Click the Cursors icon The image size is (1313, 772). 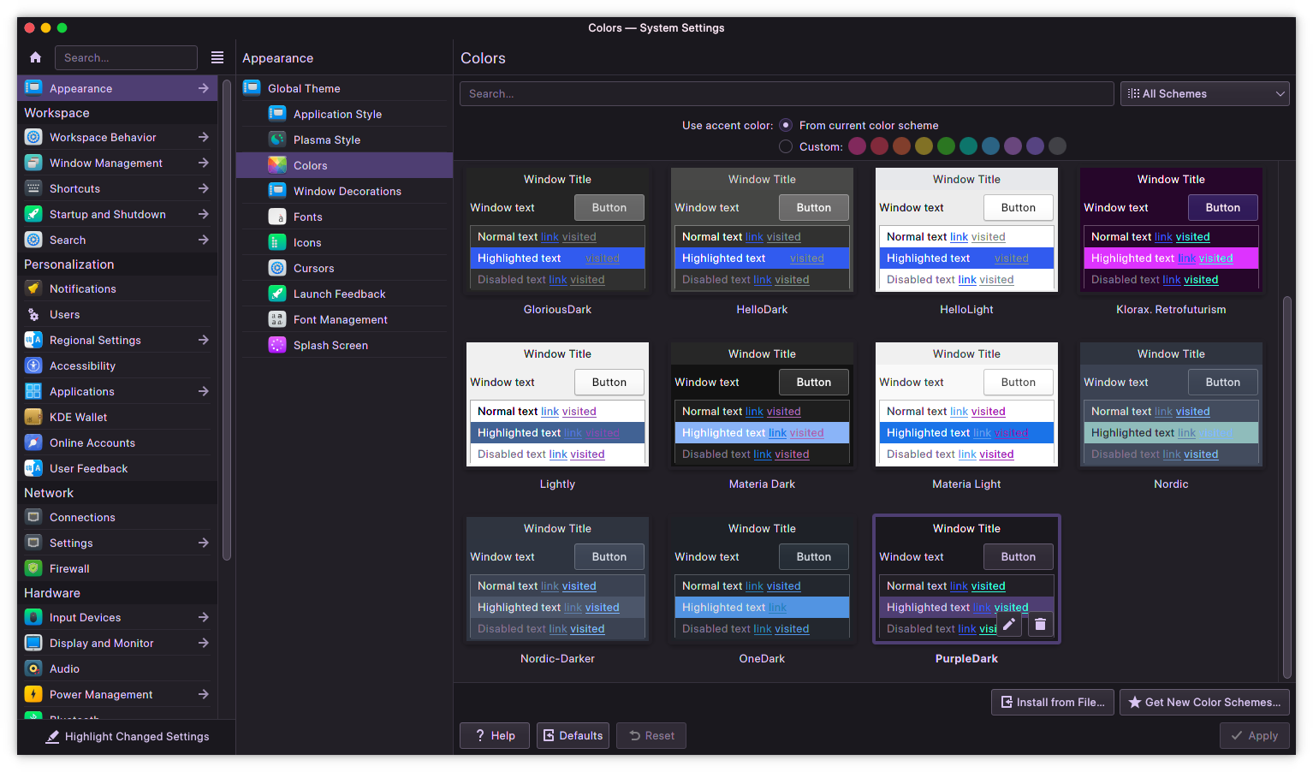coord(277,268)
